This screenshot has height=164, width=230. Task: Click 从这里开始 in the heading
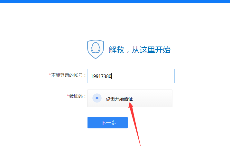tap(151, 50)
